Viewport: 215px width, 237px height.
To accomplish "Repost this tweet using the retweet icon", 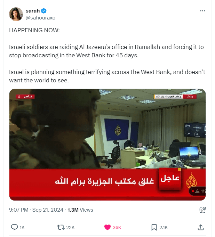I will [61, 227].
